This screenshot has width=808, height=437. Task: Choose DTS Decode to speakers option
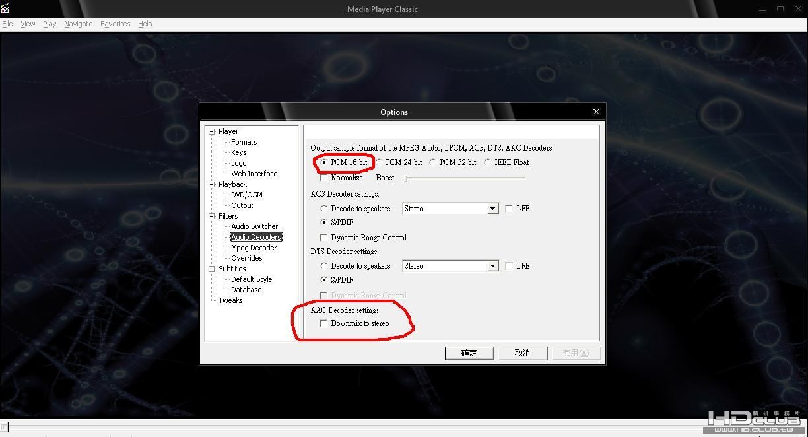pyautogui.click(x=323, y=266)
